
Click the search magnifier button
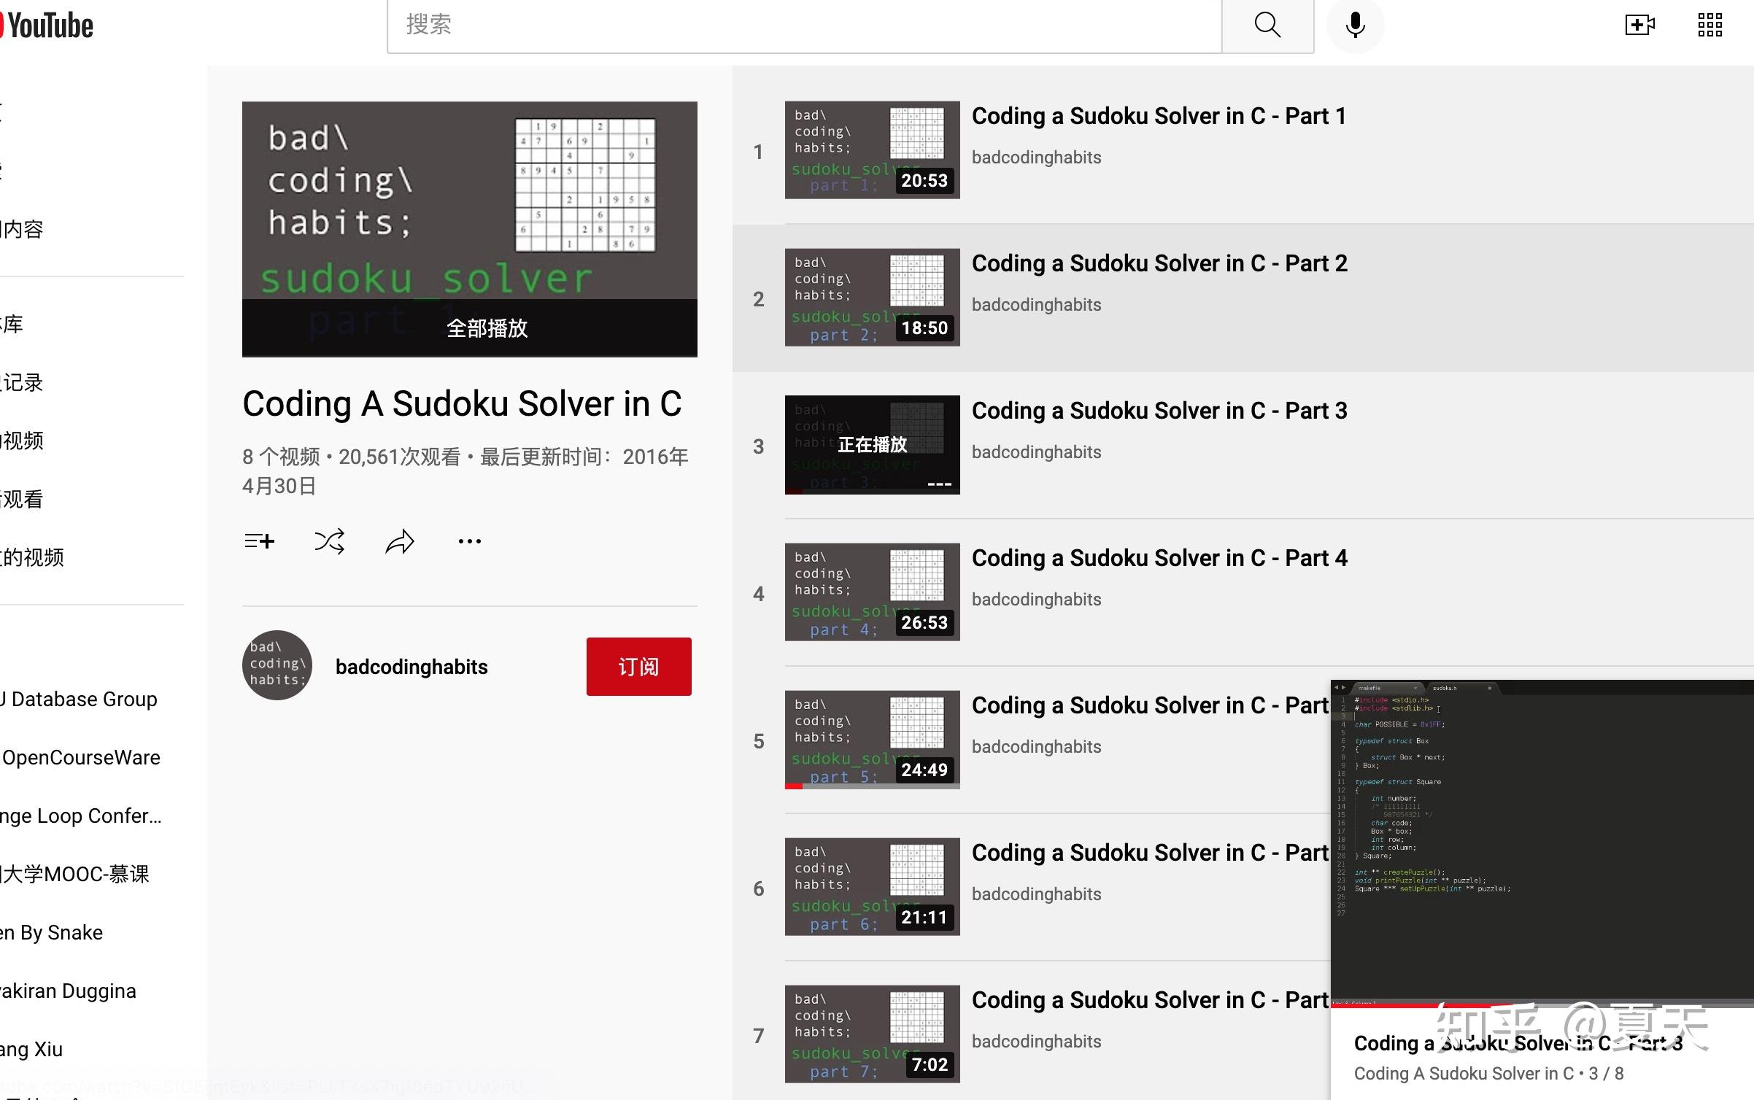[1267, 26]
